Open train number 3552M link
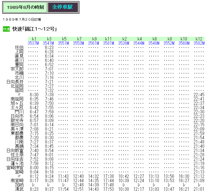The width and height of the screenshot is (210, 191). coord(169,43)
